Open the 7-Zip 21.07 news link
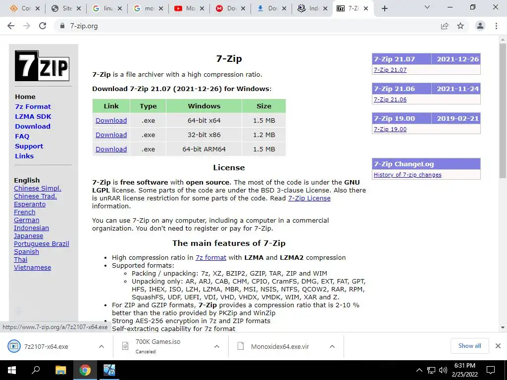This screenshot has width=507, height=380. (390, 69)
